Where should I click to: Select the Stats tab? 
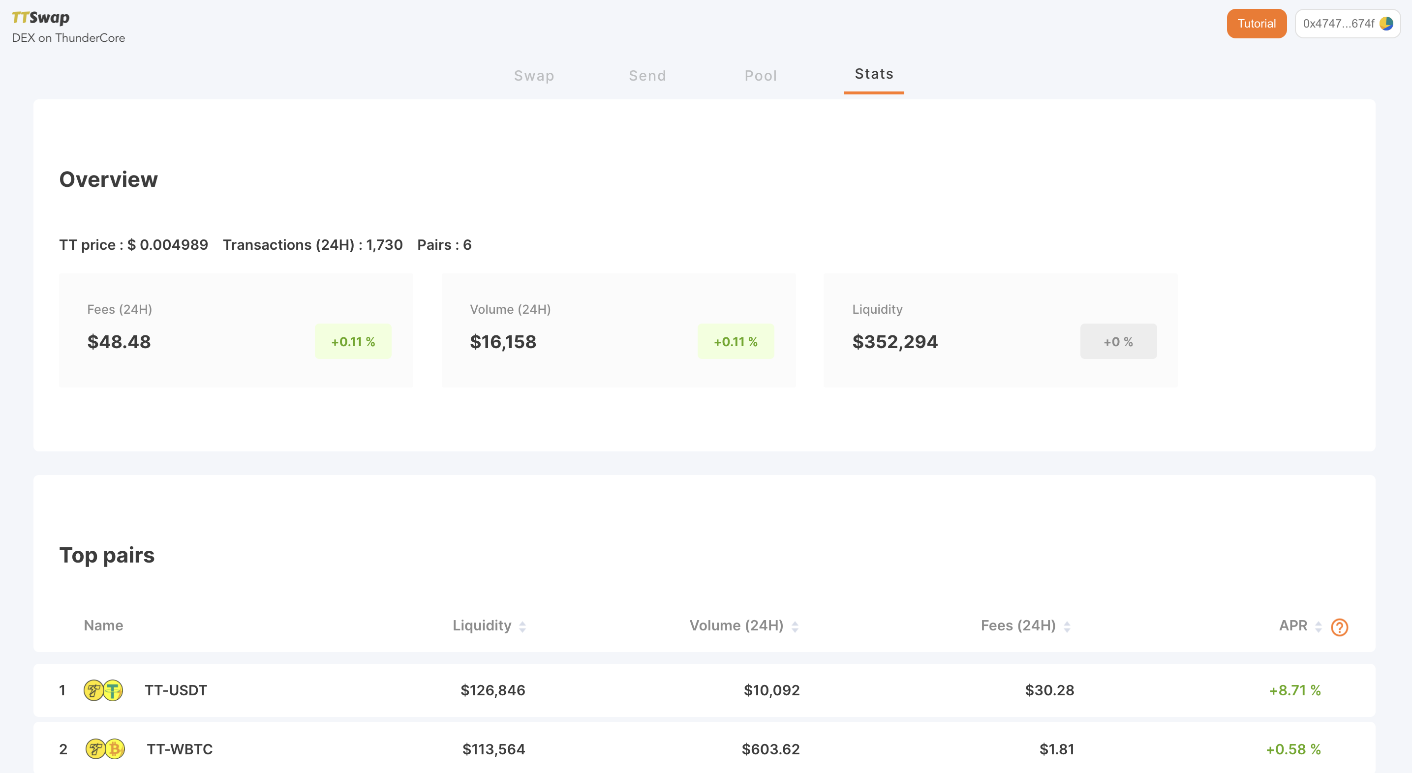point(874,74)
